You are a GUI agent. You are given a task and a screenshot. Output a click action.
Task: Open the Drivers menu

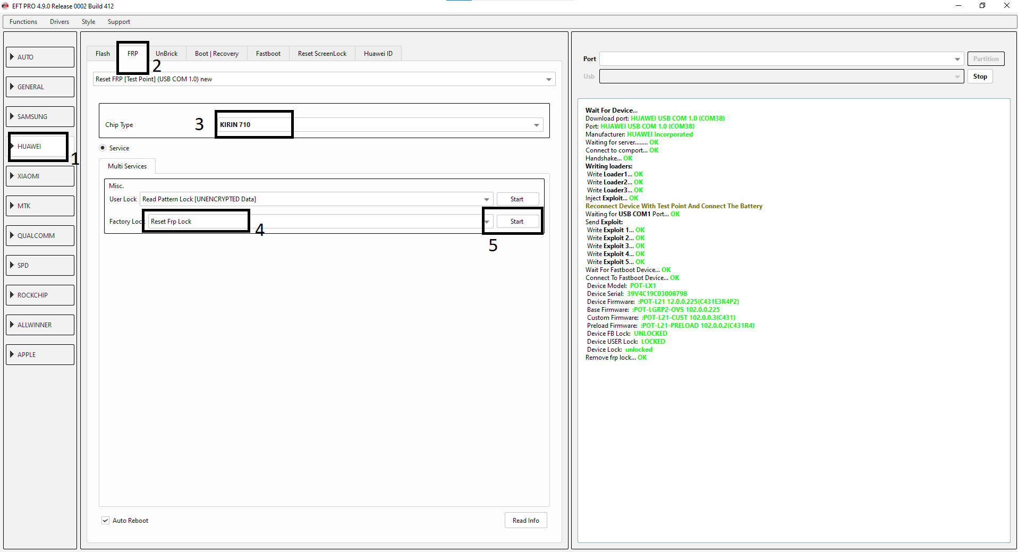[60, 22]
